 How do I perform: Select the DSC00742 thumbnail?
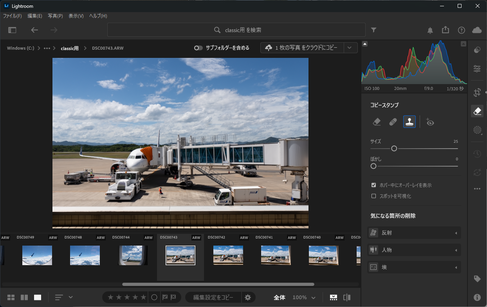click(x=228, y=255)
